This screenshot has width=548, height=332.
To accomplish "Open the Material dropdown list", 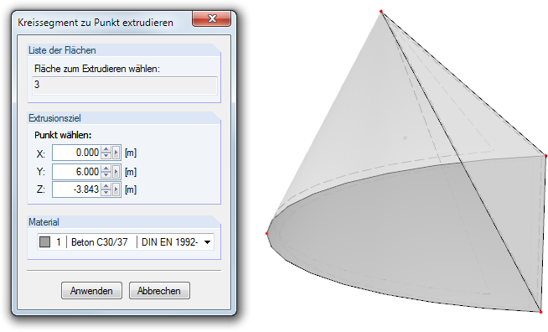I will click(207, 242).
